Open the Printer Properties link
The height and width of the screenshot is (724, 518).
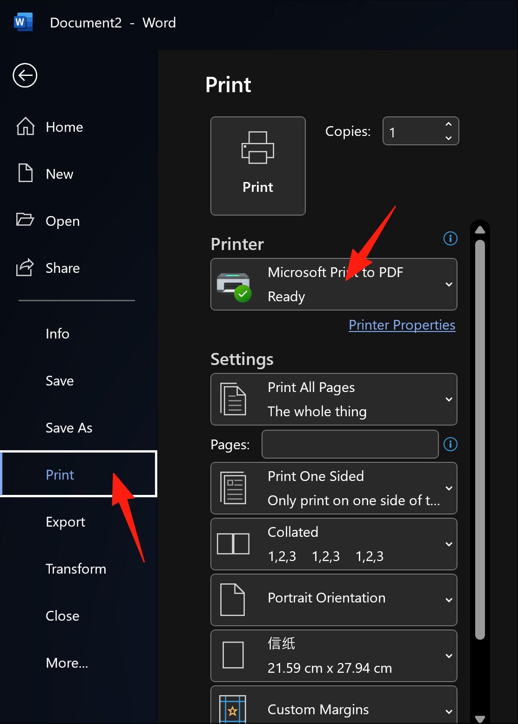pos(402,325)
